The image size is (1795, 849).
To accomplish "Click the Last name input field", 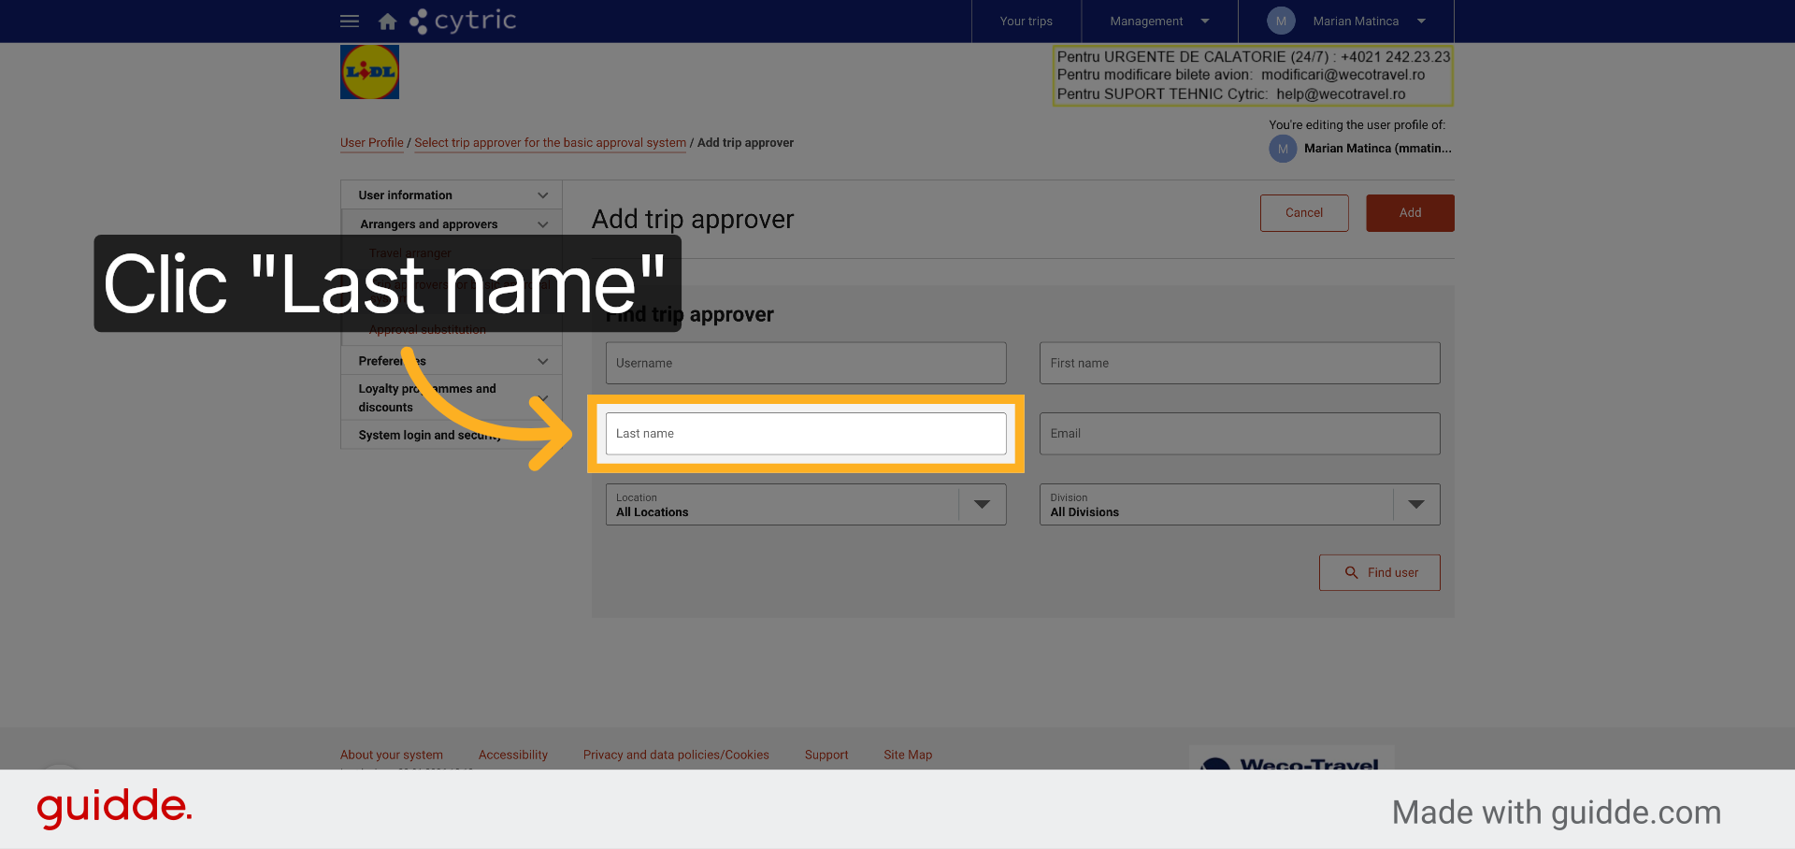I will pos(806,434).
